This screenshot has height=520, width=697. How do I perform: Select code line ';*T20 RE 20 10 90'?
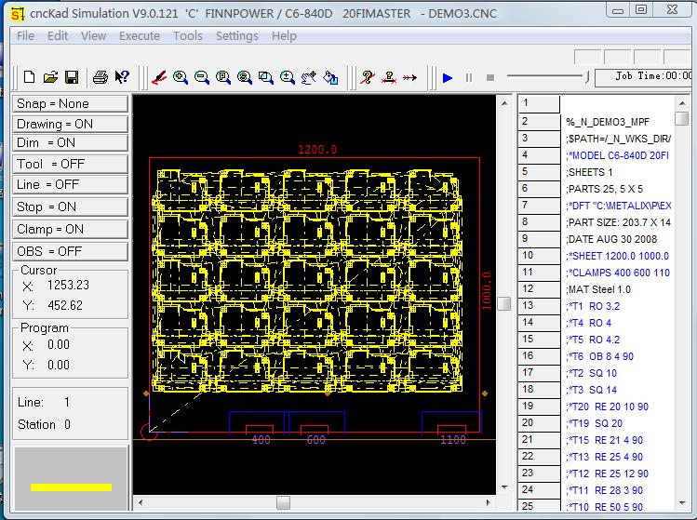click(x=608, y=407)
